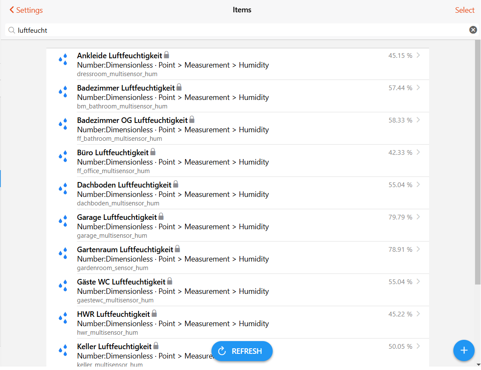Open Gäste WC Luftfeuchtigkeit chevron arrow
The width and height of the screenshot is (481, 370).
(x=418, y=282)
